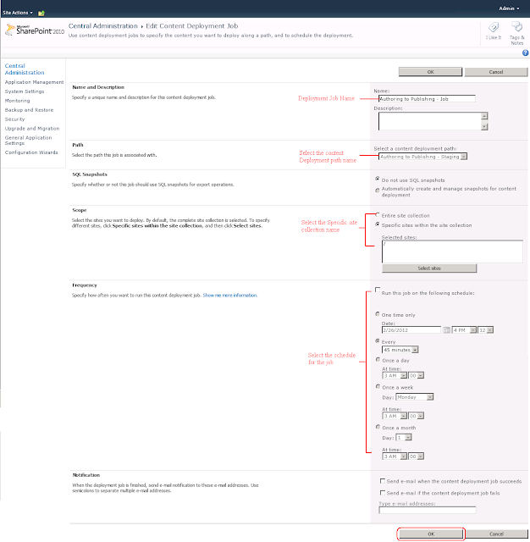Image resolution: width=530 pixels, height=542 pixels.
Task: Select Once a month frequency
Action: (x=378, y=427)
